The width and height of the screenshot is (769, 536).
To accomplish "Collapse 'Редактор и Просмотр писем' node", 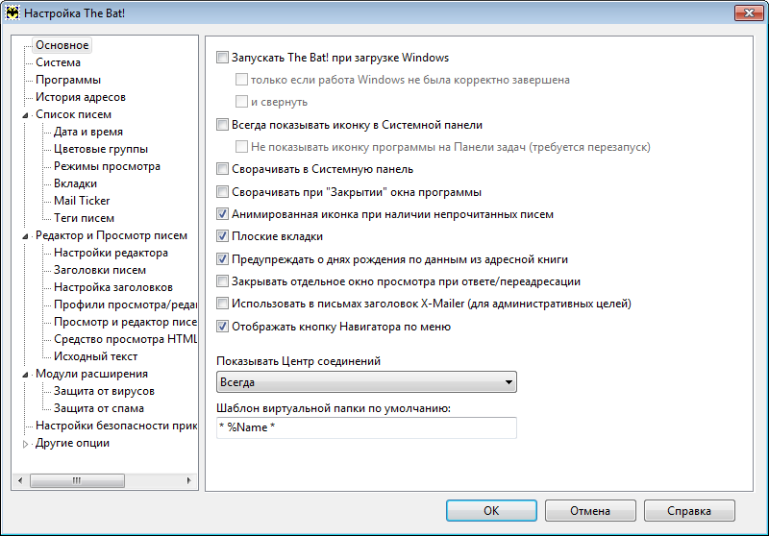I will 26,236.
